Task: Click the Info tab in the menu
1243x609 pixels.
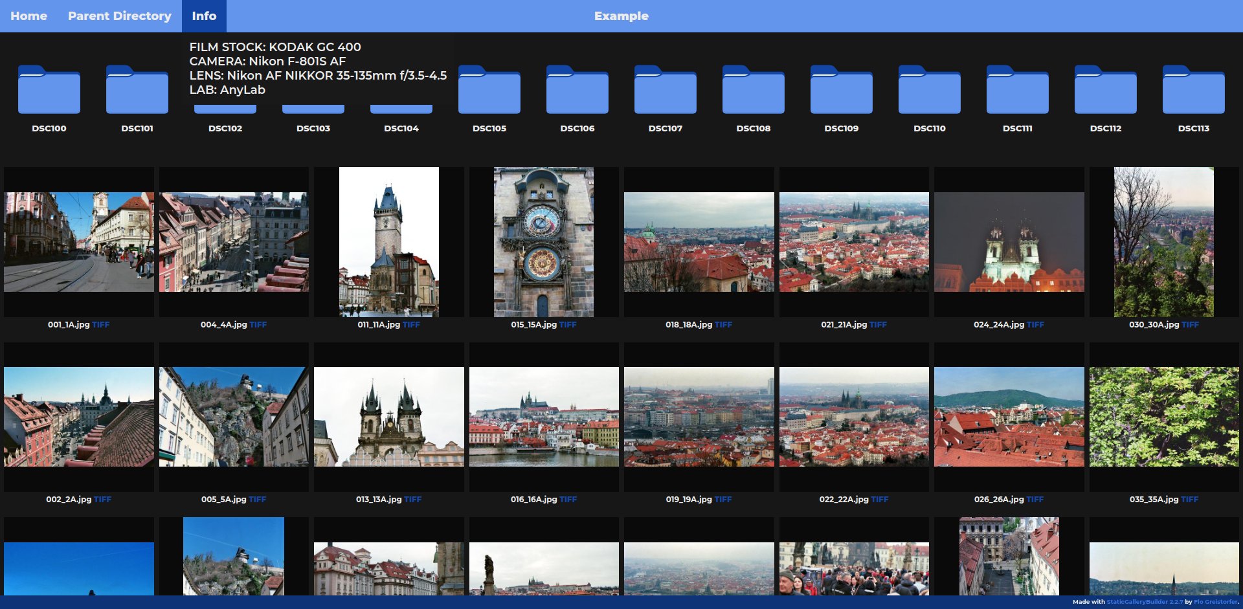Action: pyautogui.click(x=204, y=16)
